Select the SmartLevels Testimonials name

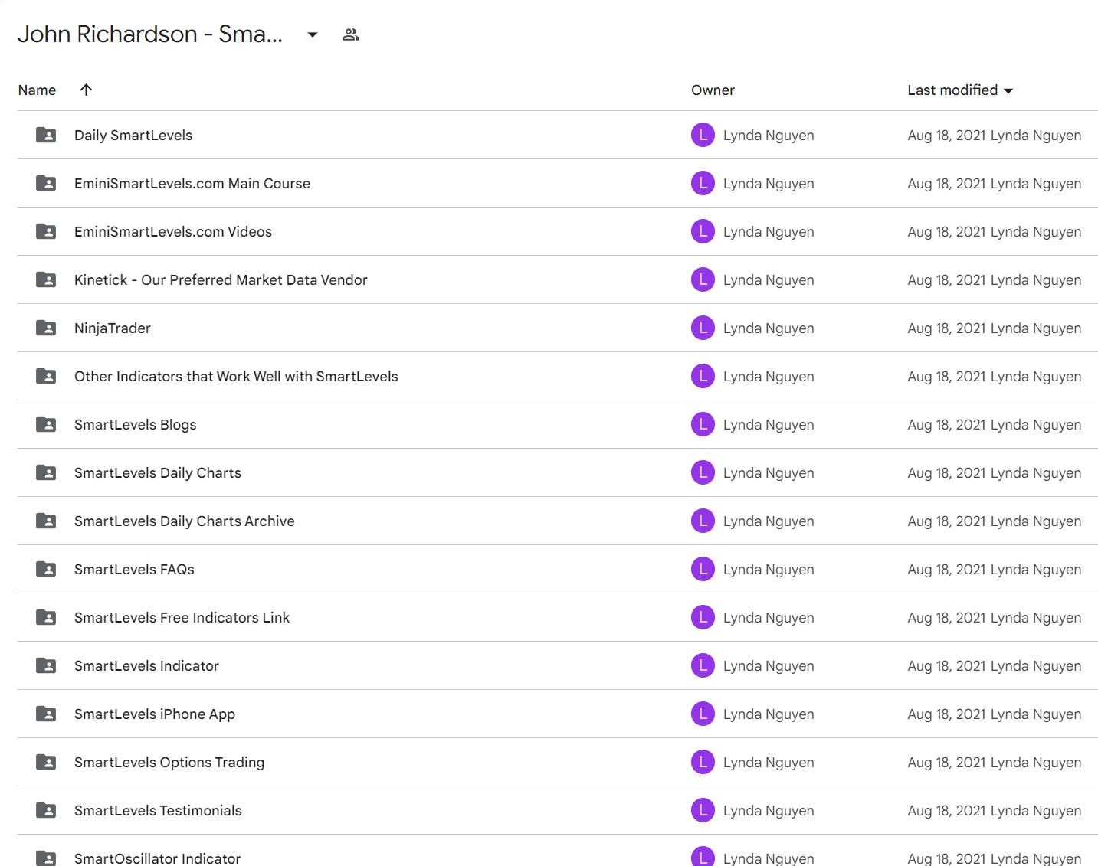(158, 810)
